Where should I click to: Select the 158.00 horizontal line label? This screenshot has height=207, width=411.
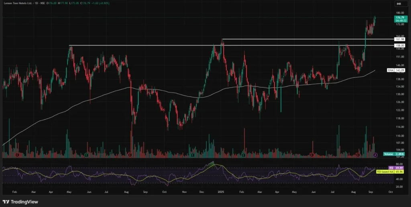coord(400,45)
